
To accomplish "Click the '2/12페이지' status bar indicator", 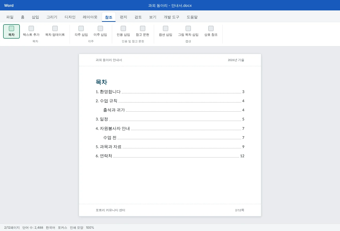I will [12, 228].
